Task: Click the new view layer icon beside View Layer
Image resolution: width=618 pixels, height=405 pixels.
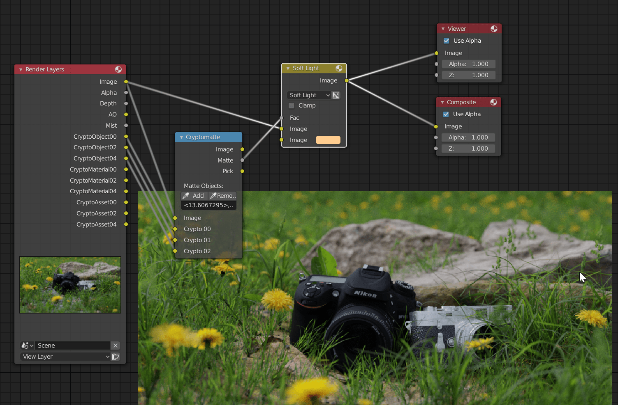Action: (x=116, y=357)
